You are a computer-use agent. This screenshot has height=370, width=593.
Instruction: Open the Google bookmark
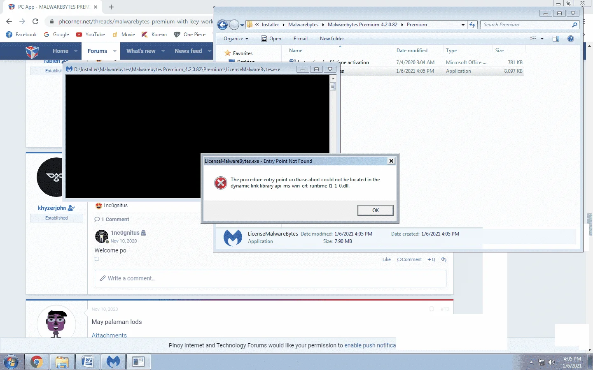coord(56,35)
